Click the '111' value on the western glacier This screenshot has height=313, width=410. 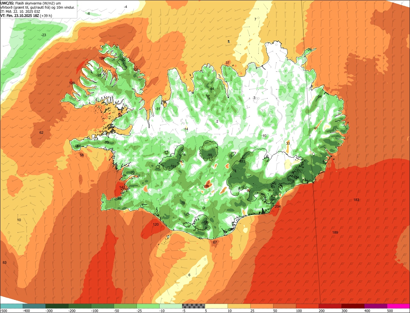pos(173,166)
